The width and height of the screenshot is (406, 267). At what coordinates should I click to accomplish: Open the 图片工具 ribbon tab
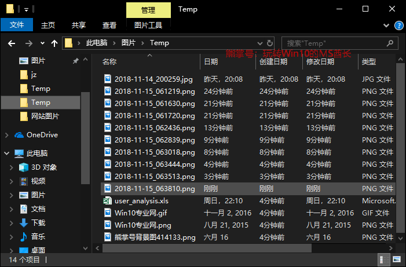click(x=148, y=25)
